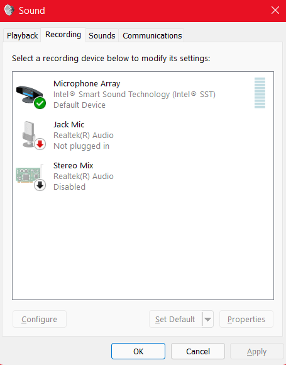Image resolution: width=286 pixels, height=365 pixels.
Task: Open the Set Default dropdown arrow
Action: tap(208, 319)
